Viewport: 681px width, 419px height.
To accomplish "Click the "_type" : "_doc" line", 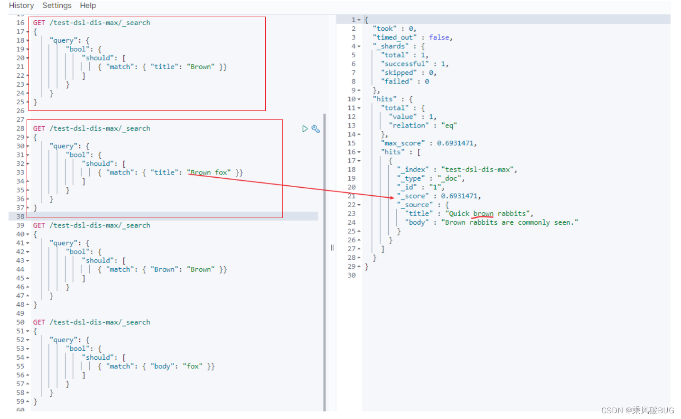I will click(x=430, y=178).
